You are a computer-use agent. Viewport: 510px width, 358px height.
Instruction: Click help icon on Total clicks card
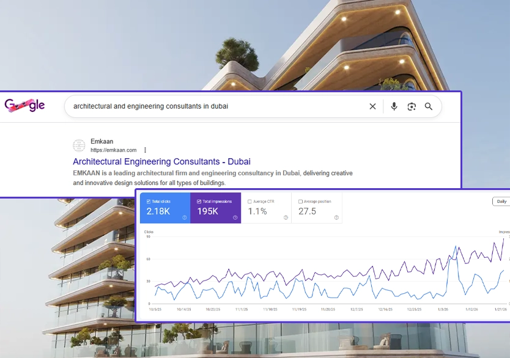pyautogui.click(x=184, y=217)
